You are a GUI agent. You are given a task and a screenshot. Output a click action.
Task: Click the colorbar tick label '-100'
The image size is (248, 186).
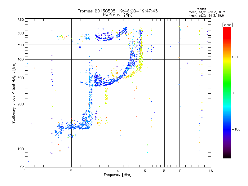236,129
